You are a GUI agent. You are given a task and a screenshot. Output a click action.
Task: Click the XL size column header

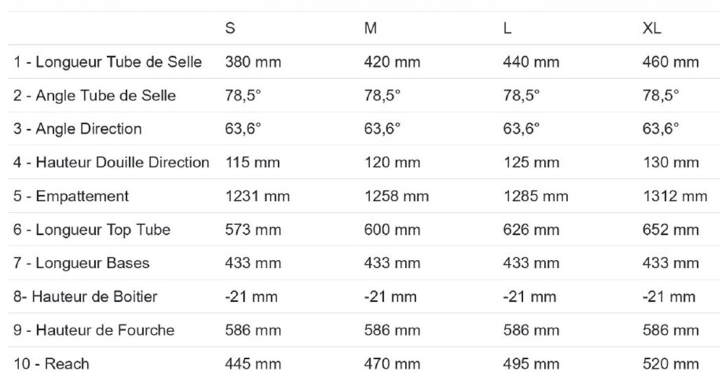(x=652, y=29)
